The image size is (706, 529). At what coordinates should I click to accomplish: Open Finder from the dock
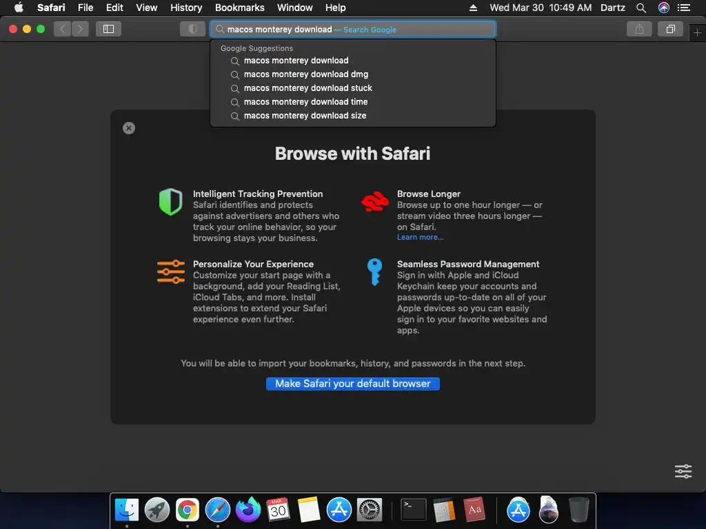click(x=127, y=510)
